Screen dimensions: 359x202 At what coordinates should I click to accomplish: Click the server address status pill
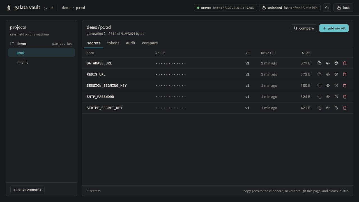pyautogui.click(x=225, y=8)
